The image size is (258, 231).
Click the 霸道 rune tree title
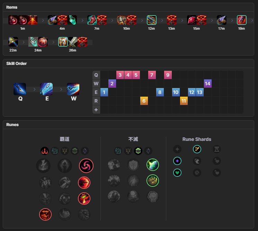pyautogui.click(x=64, y=139)
